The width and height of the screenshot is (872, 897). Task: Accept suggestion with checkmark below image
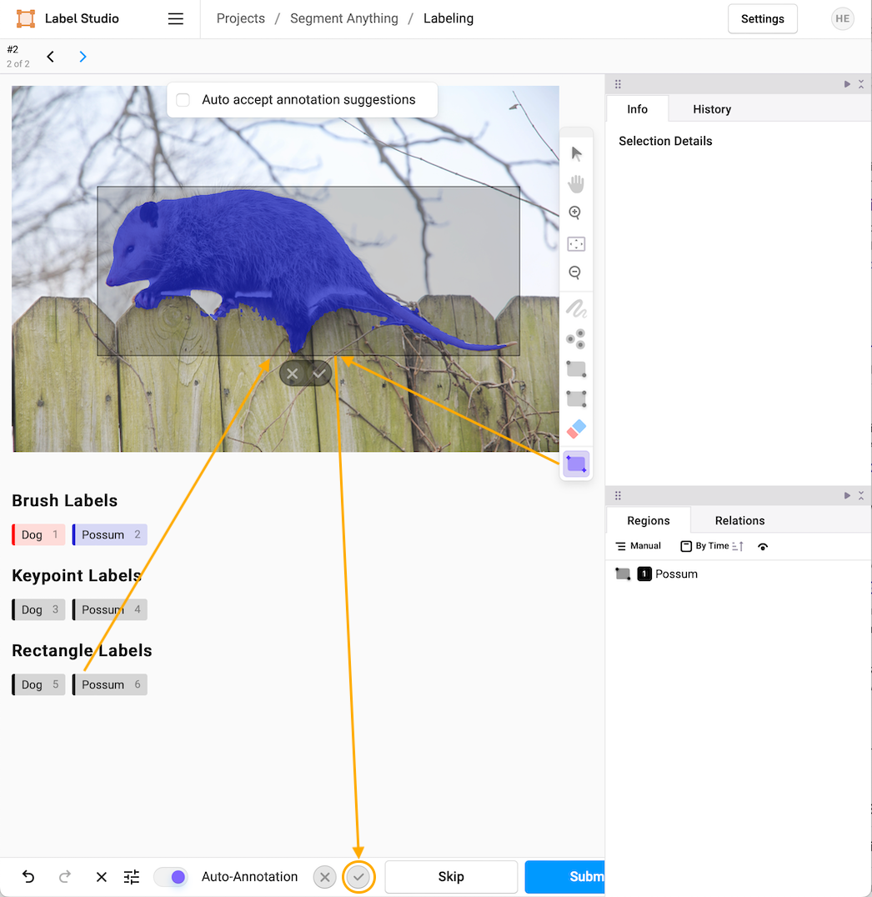319,374
